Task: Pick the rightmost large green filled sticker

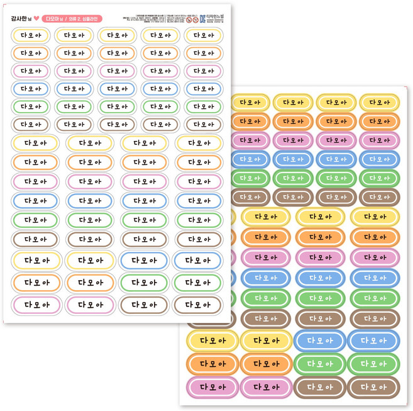Action: tap(373, 364)
